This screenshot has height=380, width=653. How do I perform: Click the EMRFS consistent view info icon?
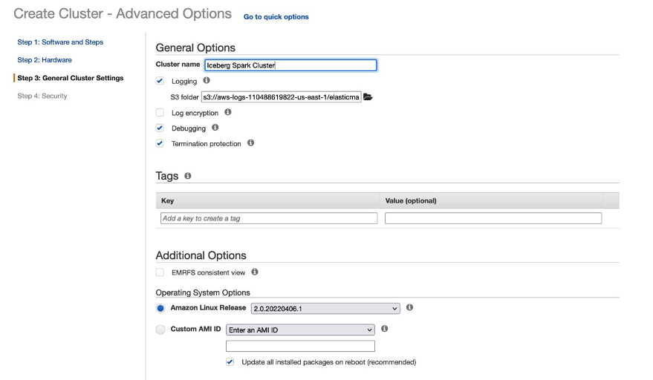click(255, 272)
